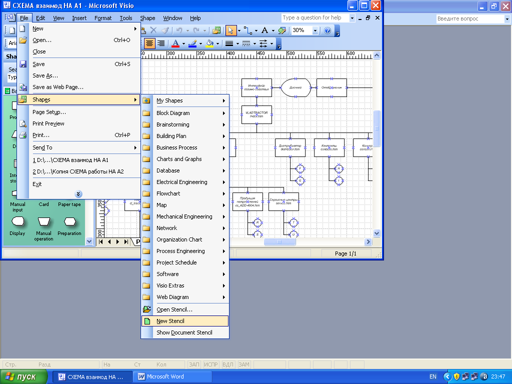The width and height of the screenshot is (512, 384).
Task: Click the Display shape in stencil
Action: 17,221
